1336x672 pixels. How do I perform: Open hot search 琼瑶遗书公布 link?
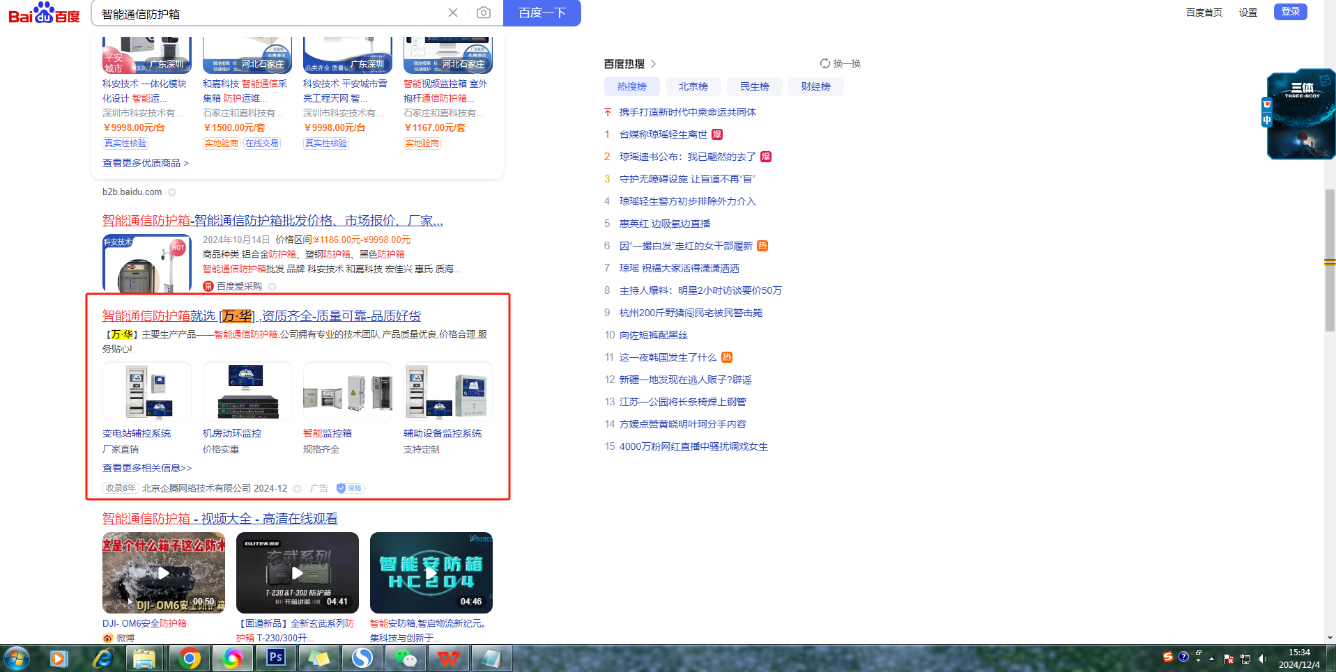pos(687,157)
